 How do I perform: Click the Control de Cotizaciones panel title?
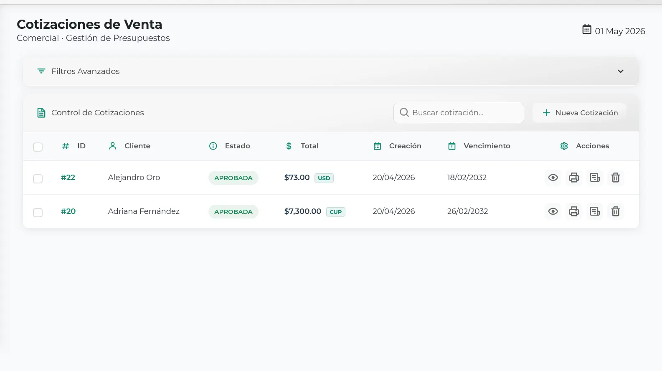coord(98,112)
